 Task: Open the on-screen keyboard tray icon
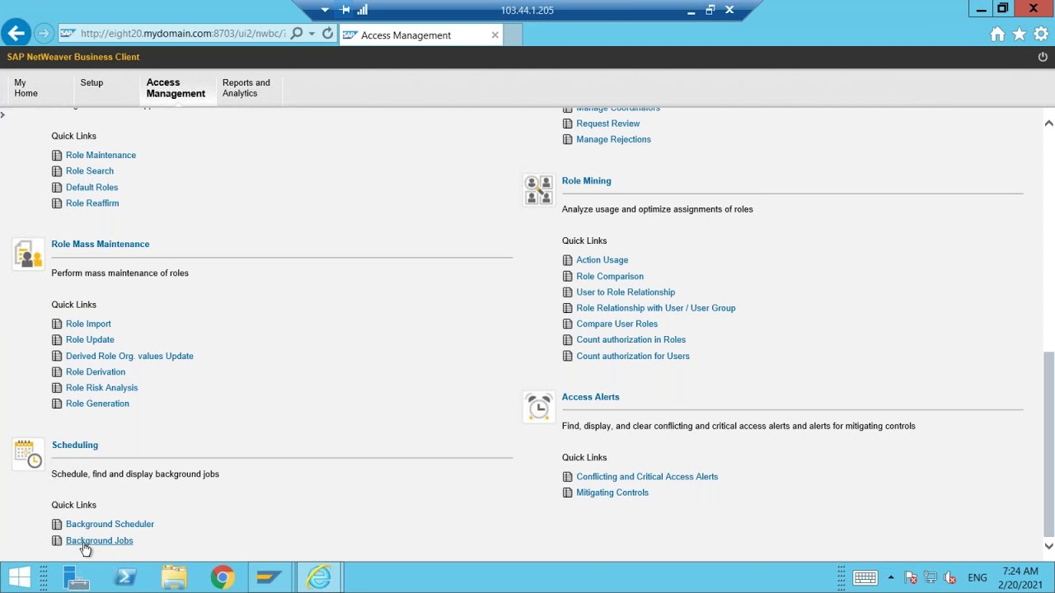pos(865,577)
